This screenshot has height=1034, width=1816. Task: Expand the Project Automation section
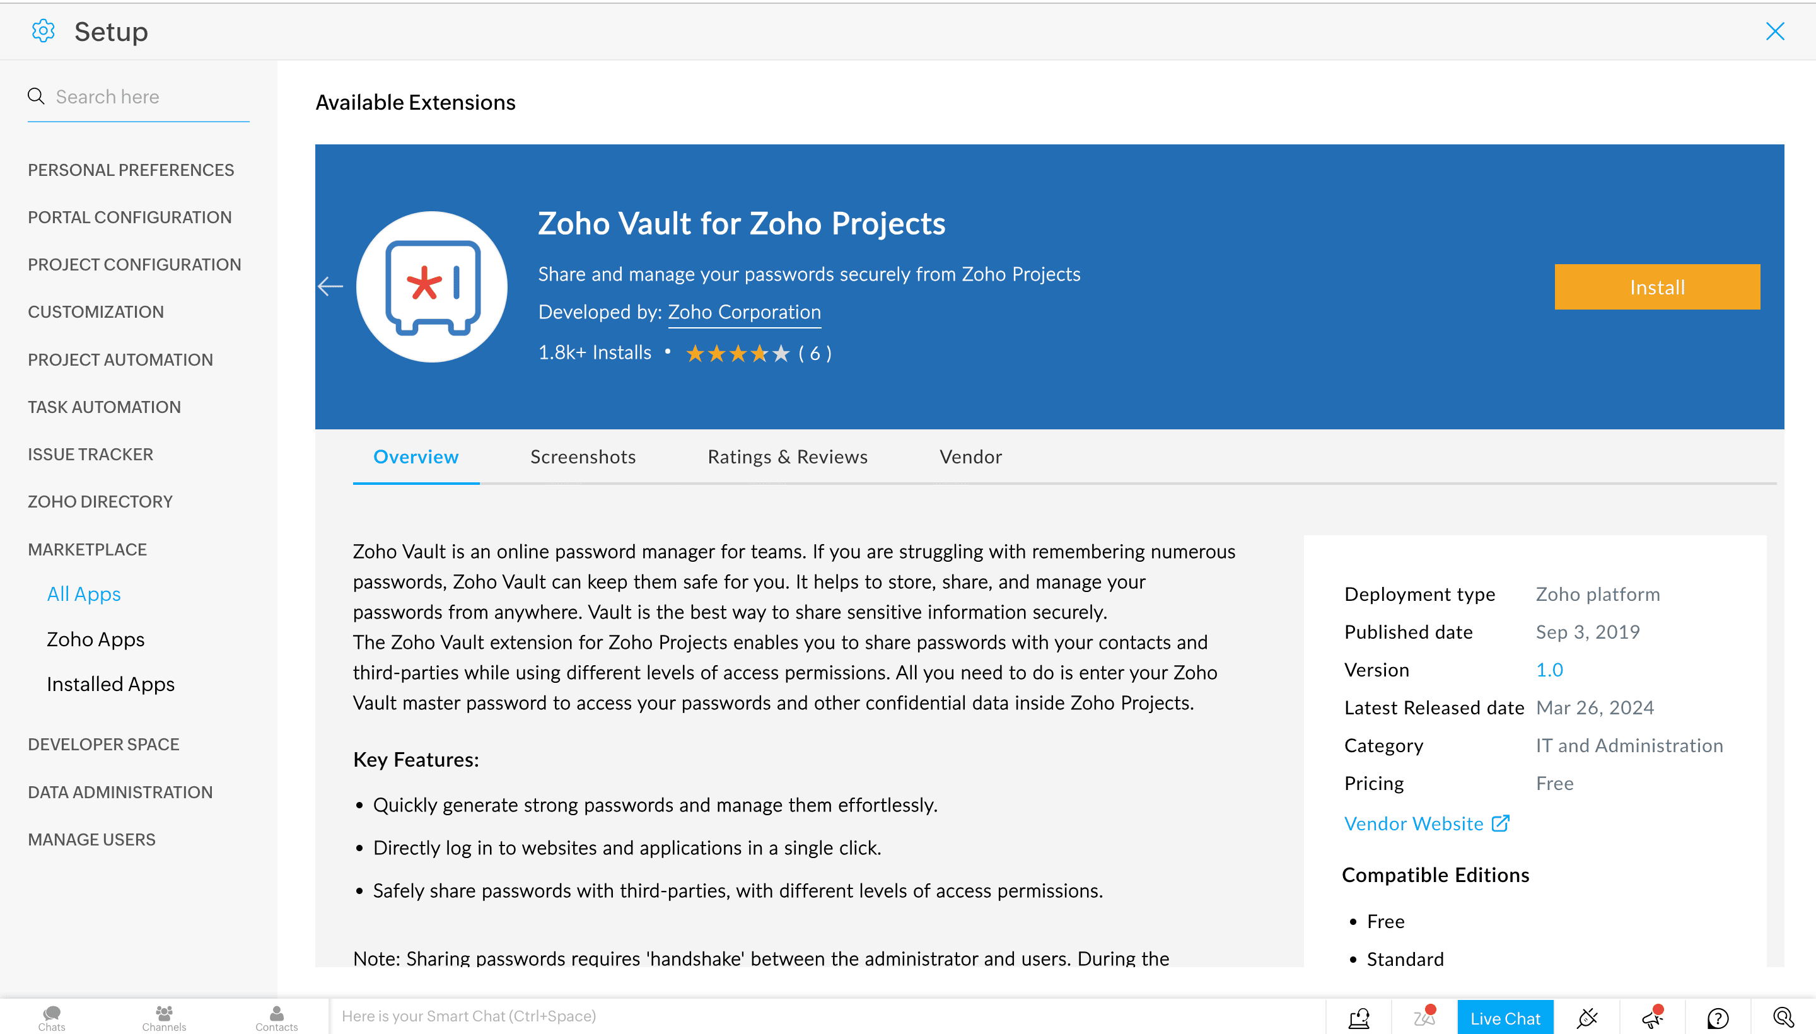[x=120, y=359]
